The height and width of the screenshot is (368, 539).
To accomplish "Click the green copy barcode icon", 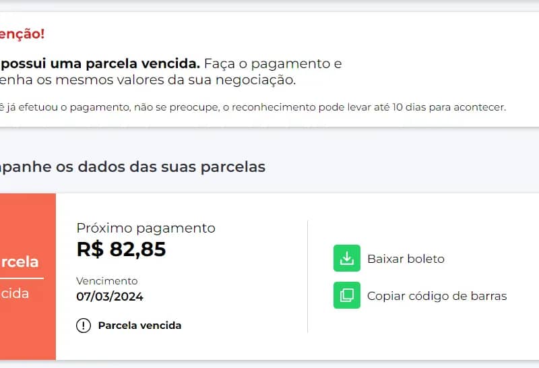I will tap(347, 295).
